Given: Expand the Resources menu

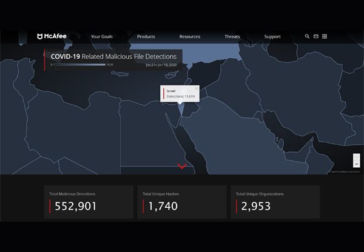Looking at the screenshot, I should click(190, 36).
